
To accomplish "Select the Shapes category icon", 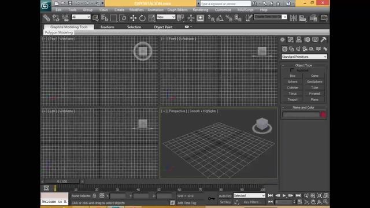I will [291, 49].
